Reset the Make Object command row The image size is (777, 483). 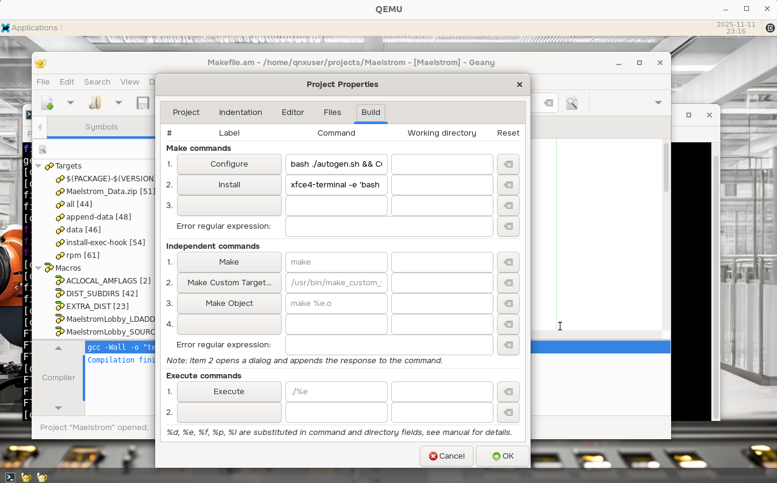(x=508, y=304)
